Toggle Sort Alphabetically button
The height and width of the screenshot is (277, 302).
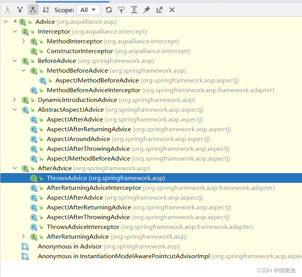click(46, 10)
